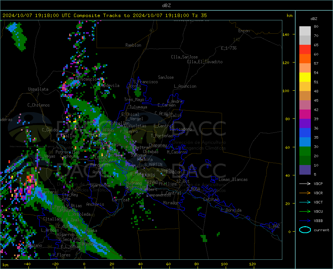Screen dimensions: 333x269
Task: Click the 'L_Asuncion' map label
Action: (x=185, y=86)
